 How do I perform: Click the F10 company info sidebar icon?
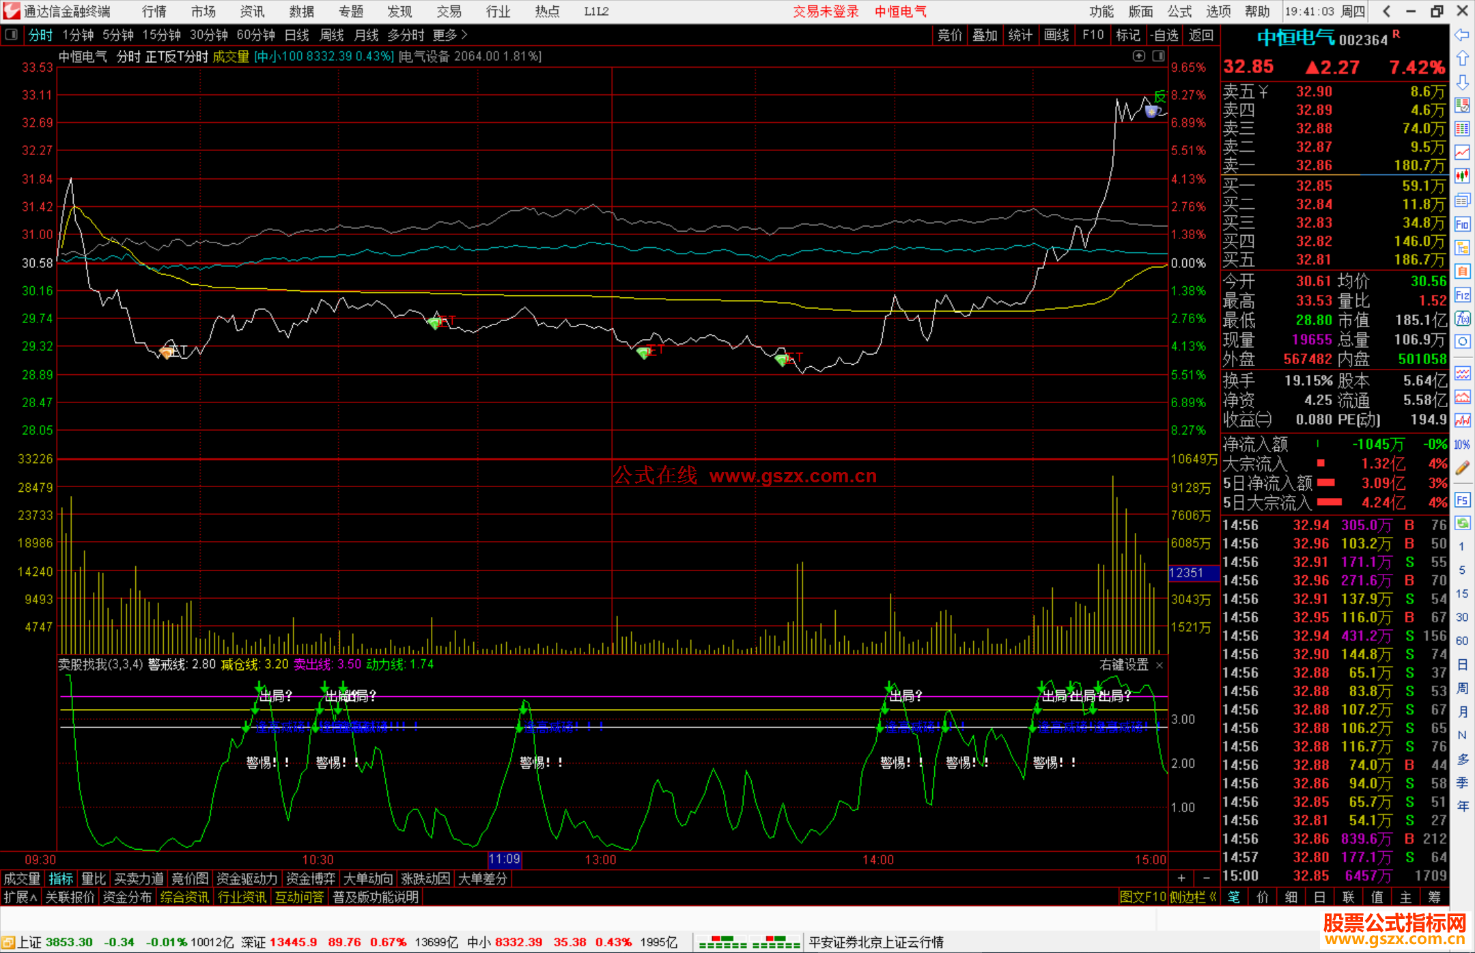(x=1462, y=224)
